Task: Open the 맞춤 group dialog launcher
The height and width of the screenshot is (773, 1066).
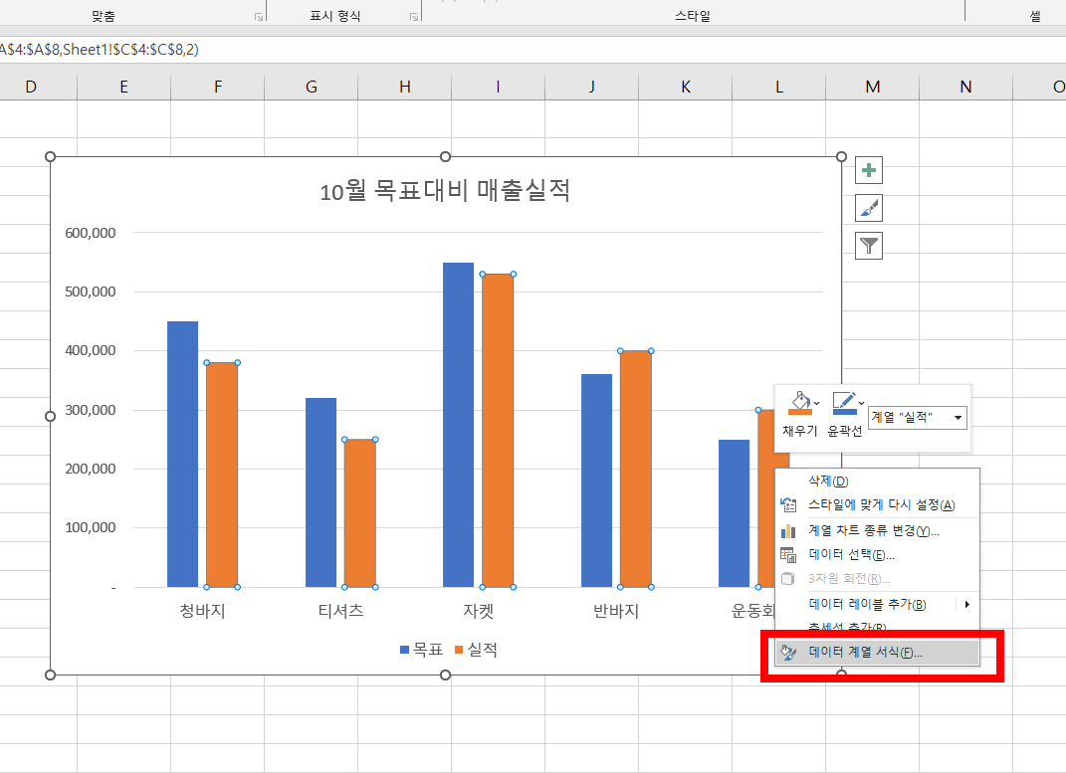Action: (x=259, y=17)
